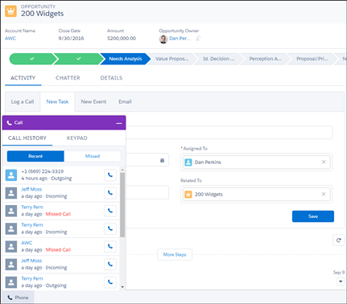
Task: Click contact avatar for +1 (669) 224-3319
Action: 11,175
